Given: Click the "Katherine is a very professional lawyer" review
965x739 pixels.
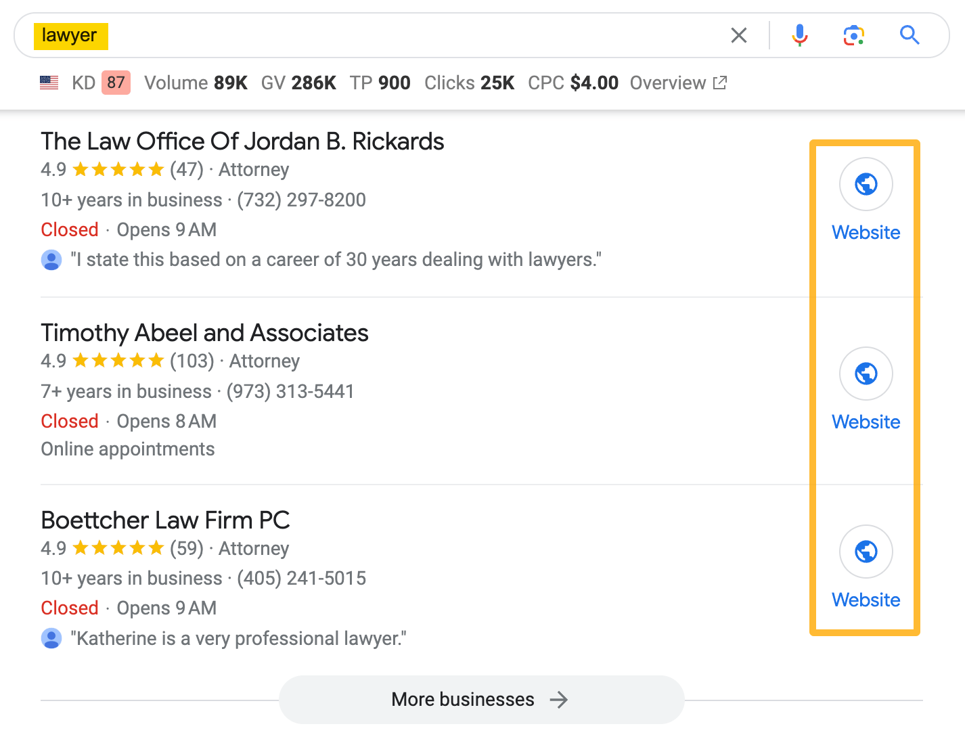Looking at the screenshot, I should pyautogui.click(x=238, y=638).
